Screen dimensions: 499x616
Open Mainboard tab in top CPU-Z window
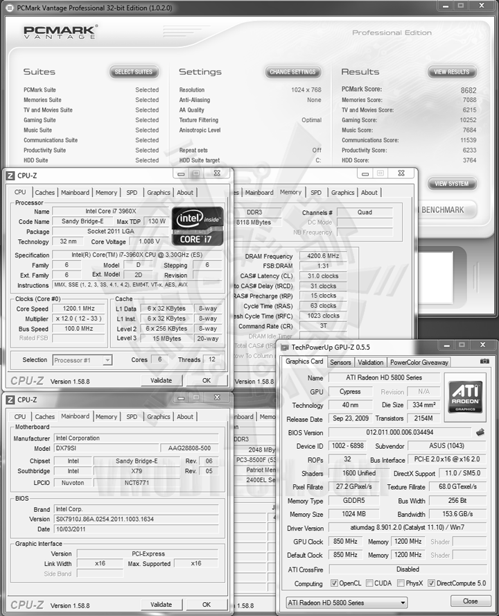click(75, 193)
